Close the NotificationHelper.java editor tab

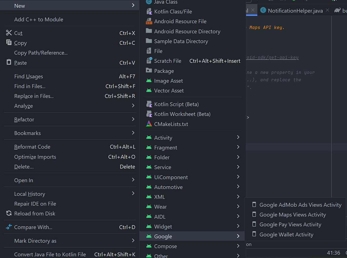(x=327, y=10)
